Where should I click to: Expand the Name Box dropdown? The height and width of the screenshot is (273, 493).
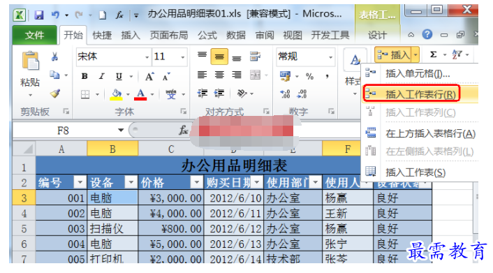coord(121,130)
